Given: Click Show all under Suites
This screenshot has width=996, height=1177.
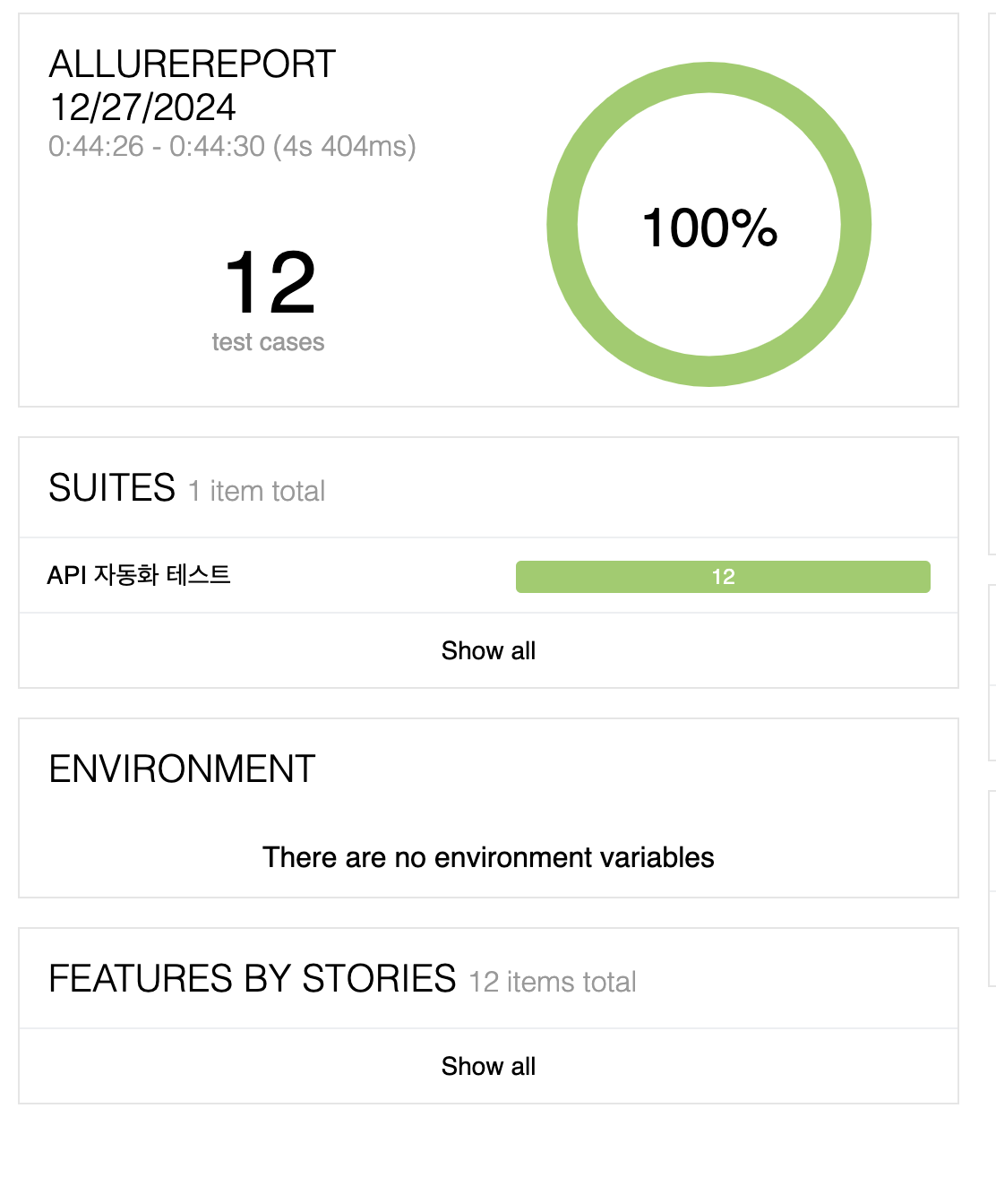Looking at the screenshot, I should pyautogui.click(x=488, y=651).
